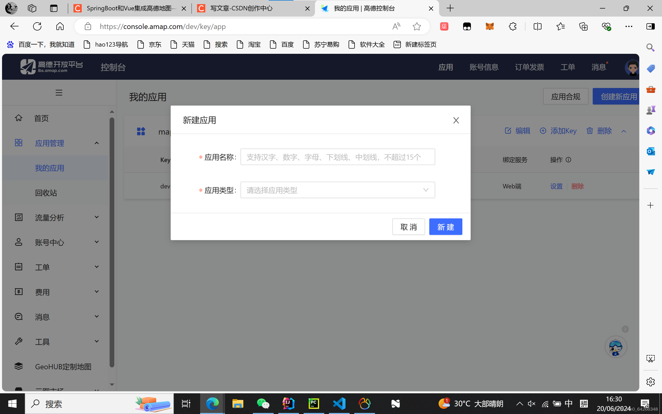Click the sidebar hamburger menu icon
The image size is (662, 414).
point(59,93)
